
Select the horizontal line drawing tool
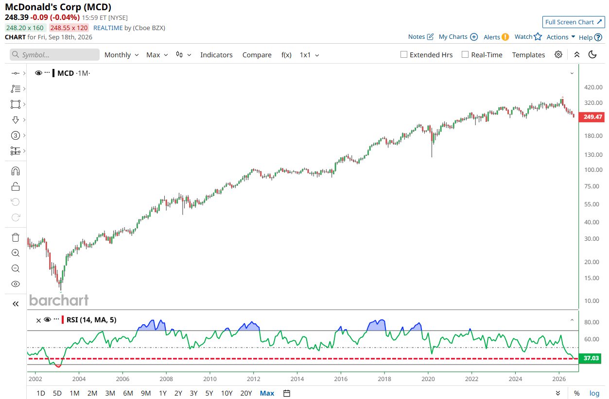(15, 73)
